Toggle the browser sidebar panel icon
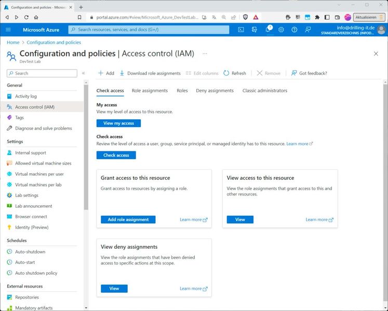 [327, 17]
